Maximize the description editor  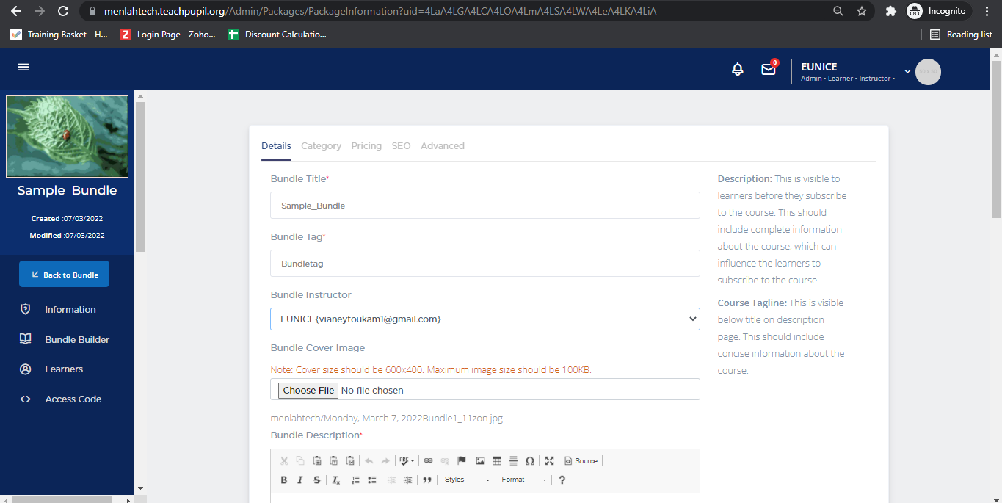[x=549, y=461]
